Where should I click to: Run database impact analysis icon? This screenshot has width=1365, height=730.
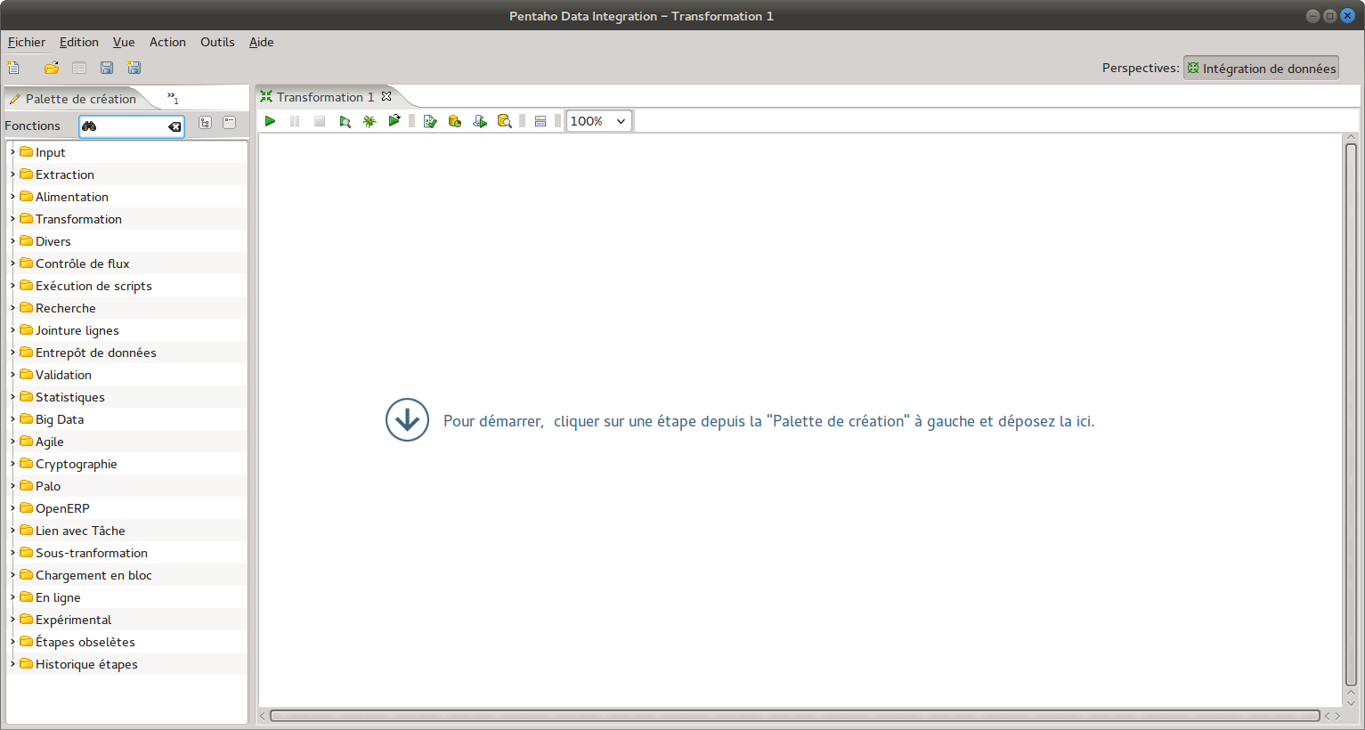(x=455, y=121)
